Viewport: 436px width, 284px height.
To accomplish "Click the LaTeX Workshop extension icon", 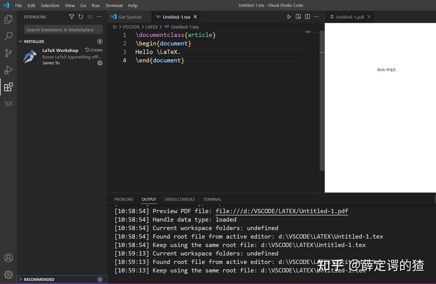I will (x=30, y=56).
